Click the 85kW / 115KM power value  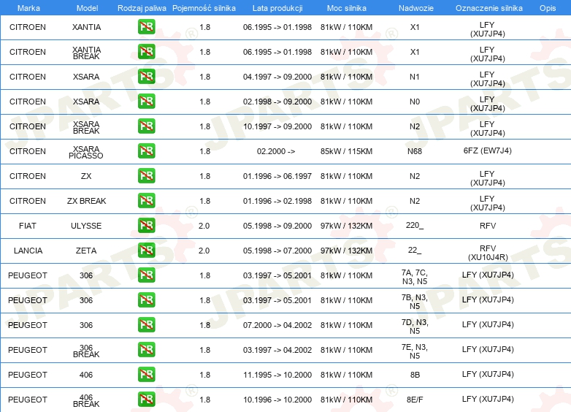(346, 151)
